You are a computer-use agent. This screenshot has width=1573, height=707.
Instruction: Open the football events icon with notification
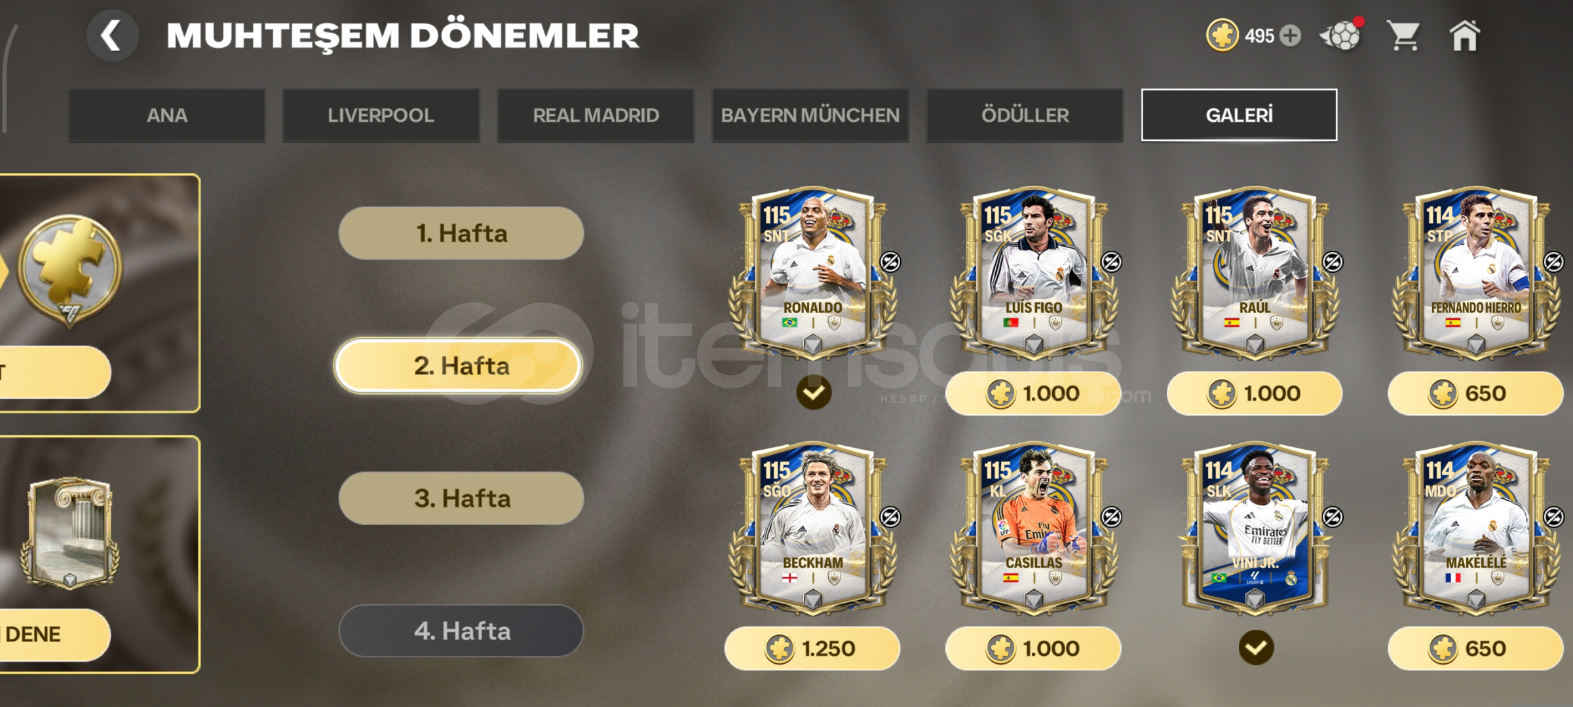[1341, 35]
